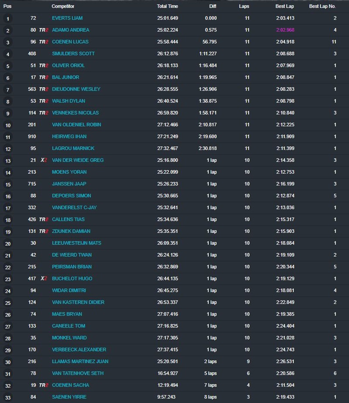Screen dimensions: 349x403
Task: Click the TR2 badge beside Callens Tias
Action: click(x=44, y=219)
